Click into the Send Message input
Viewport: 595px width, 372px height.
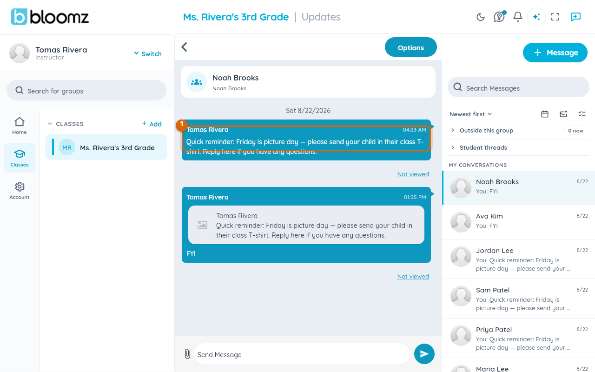pos(301,354)
